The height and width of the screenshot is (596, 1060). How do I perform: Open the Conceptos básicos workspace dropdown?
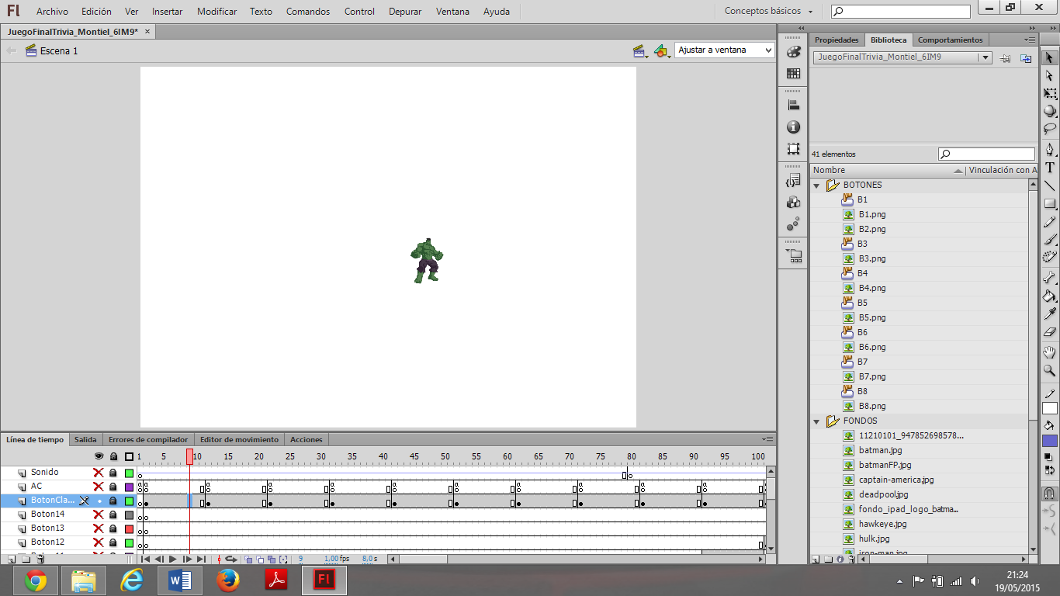(x=769, y=12)
